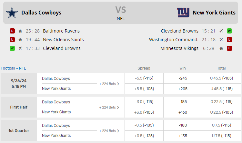Click the New York Giants logo
The width and height of the screenshot is (242, 143).
click(183, 13)
